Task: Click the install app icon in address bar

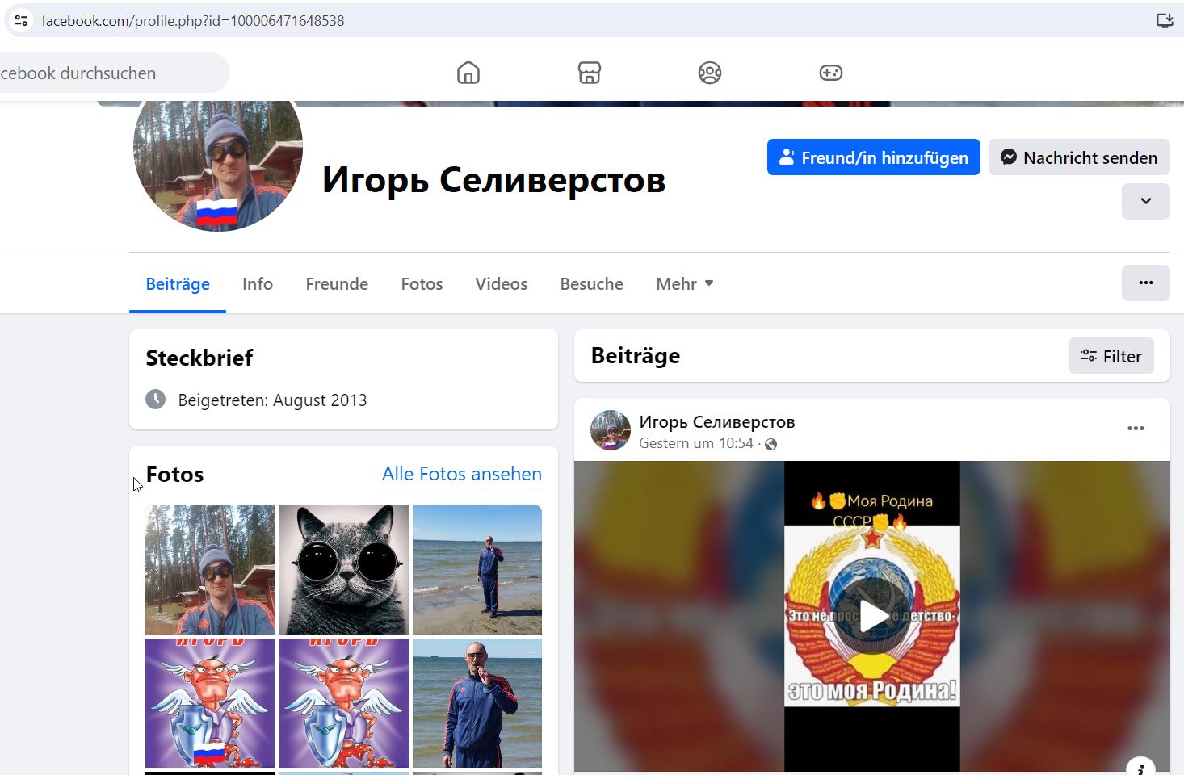Action: point(1164,20)
